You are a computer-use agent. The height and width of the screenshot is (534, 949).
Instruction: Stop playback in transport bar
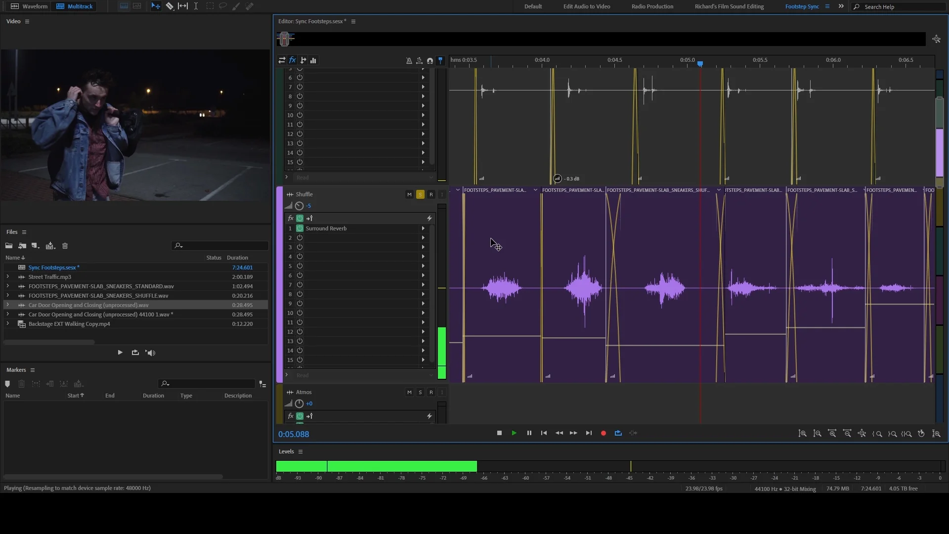pos(499,433)
